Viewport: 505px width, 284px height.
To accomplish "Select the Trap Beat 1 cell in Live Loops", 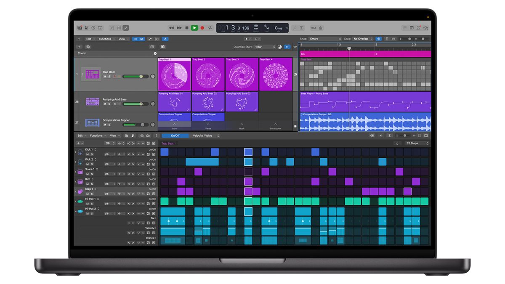I will coord(174,75).
